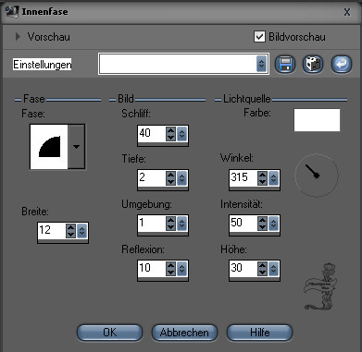Click the reset to default arrow icon
Image resolution: width=362 pixels, height=352 pixels.
(x=341, y=65)
